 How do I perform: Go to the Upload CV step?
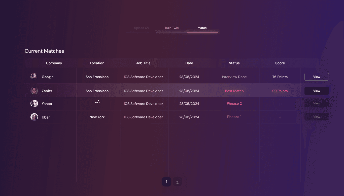142,28
